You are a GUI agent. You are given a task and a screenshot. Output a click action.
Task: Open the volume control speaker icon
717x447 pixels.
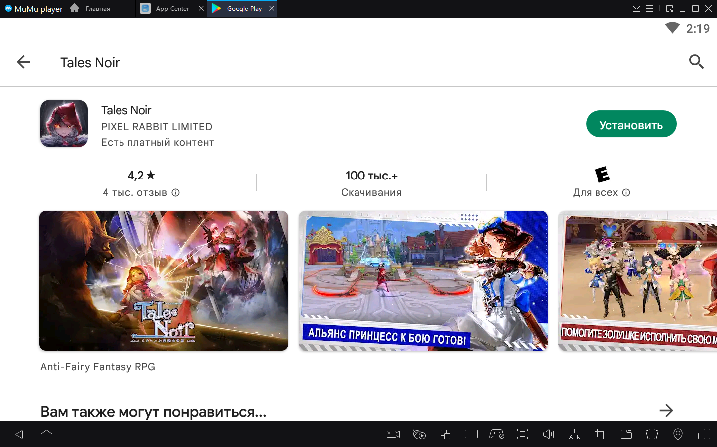coord(548,434)
